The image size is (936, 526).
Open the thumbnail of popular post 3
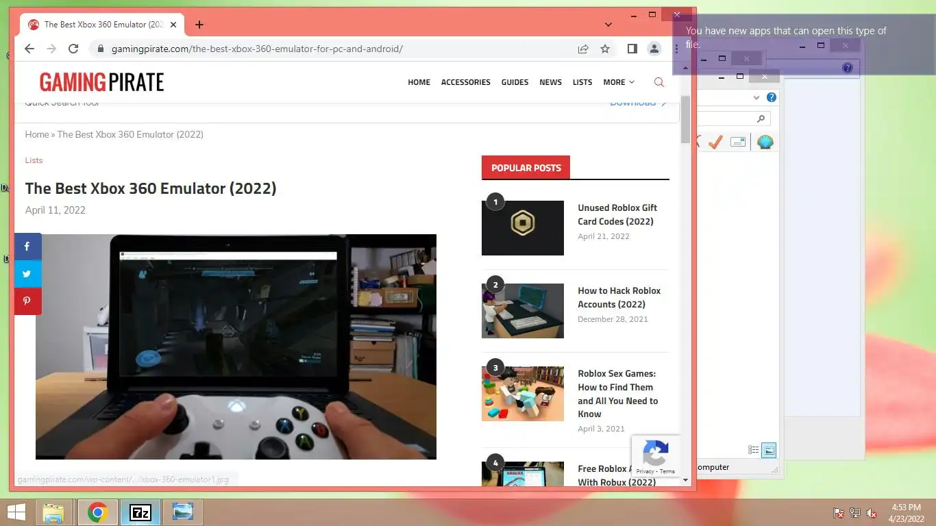tap(523, 394)
